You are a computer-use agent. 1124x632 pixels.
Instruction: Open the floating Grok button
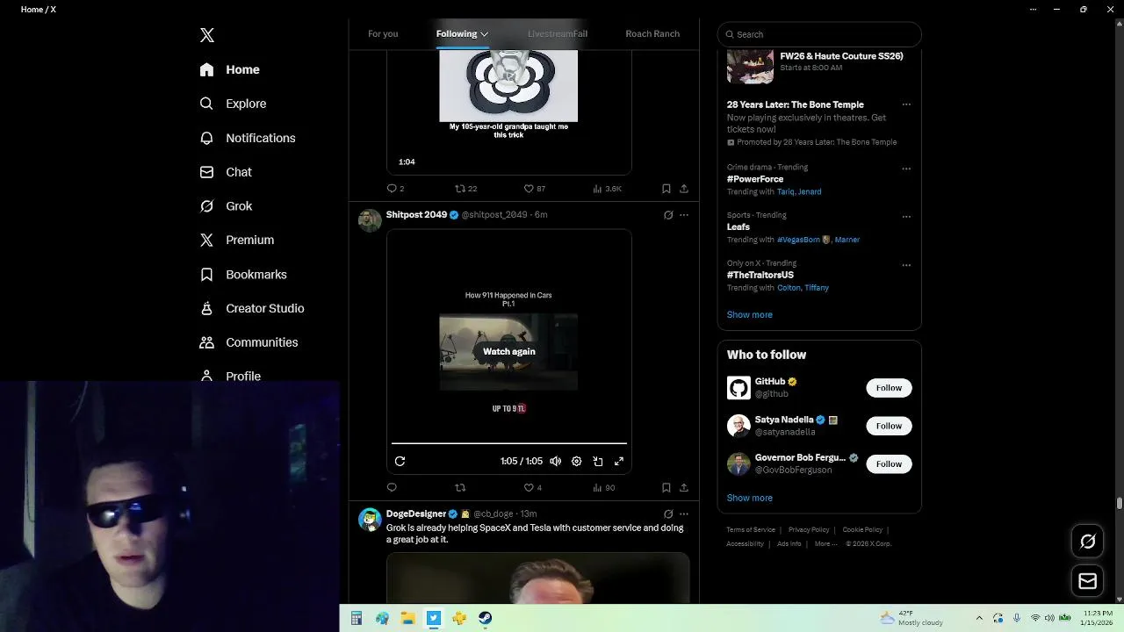[x=1087, y=542]
